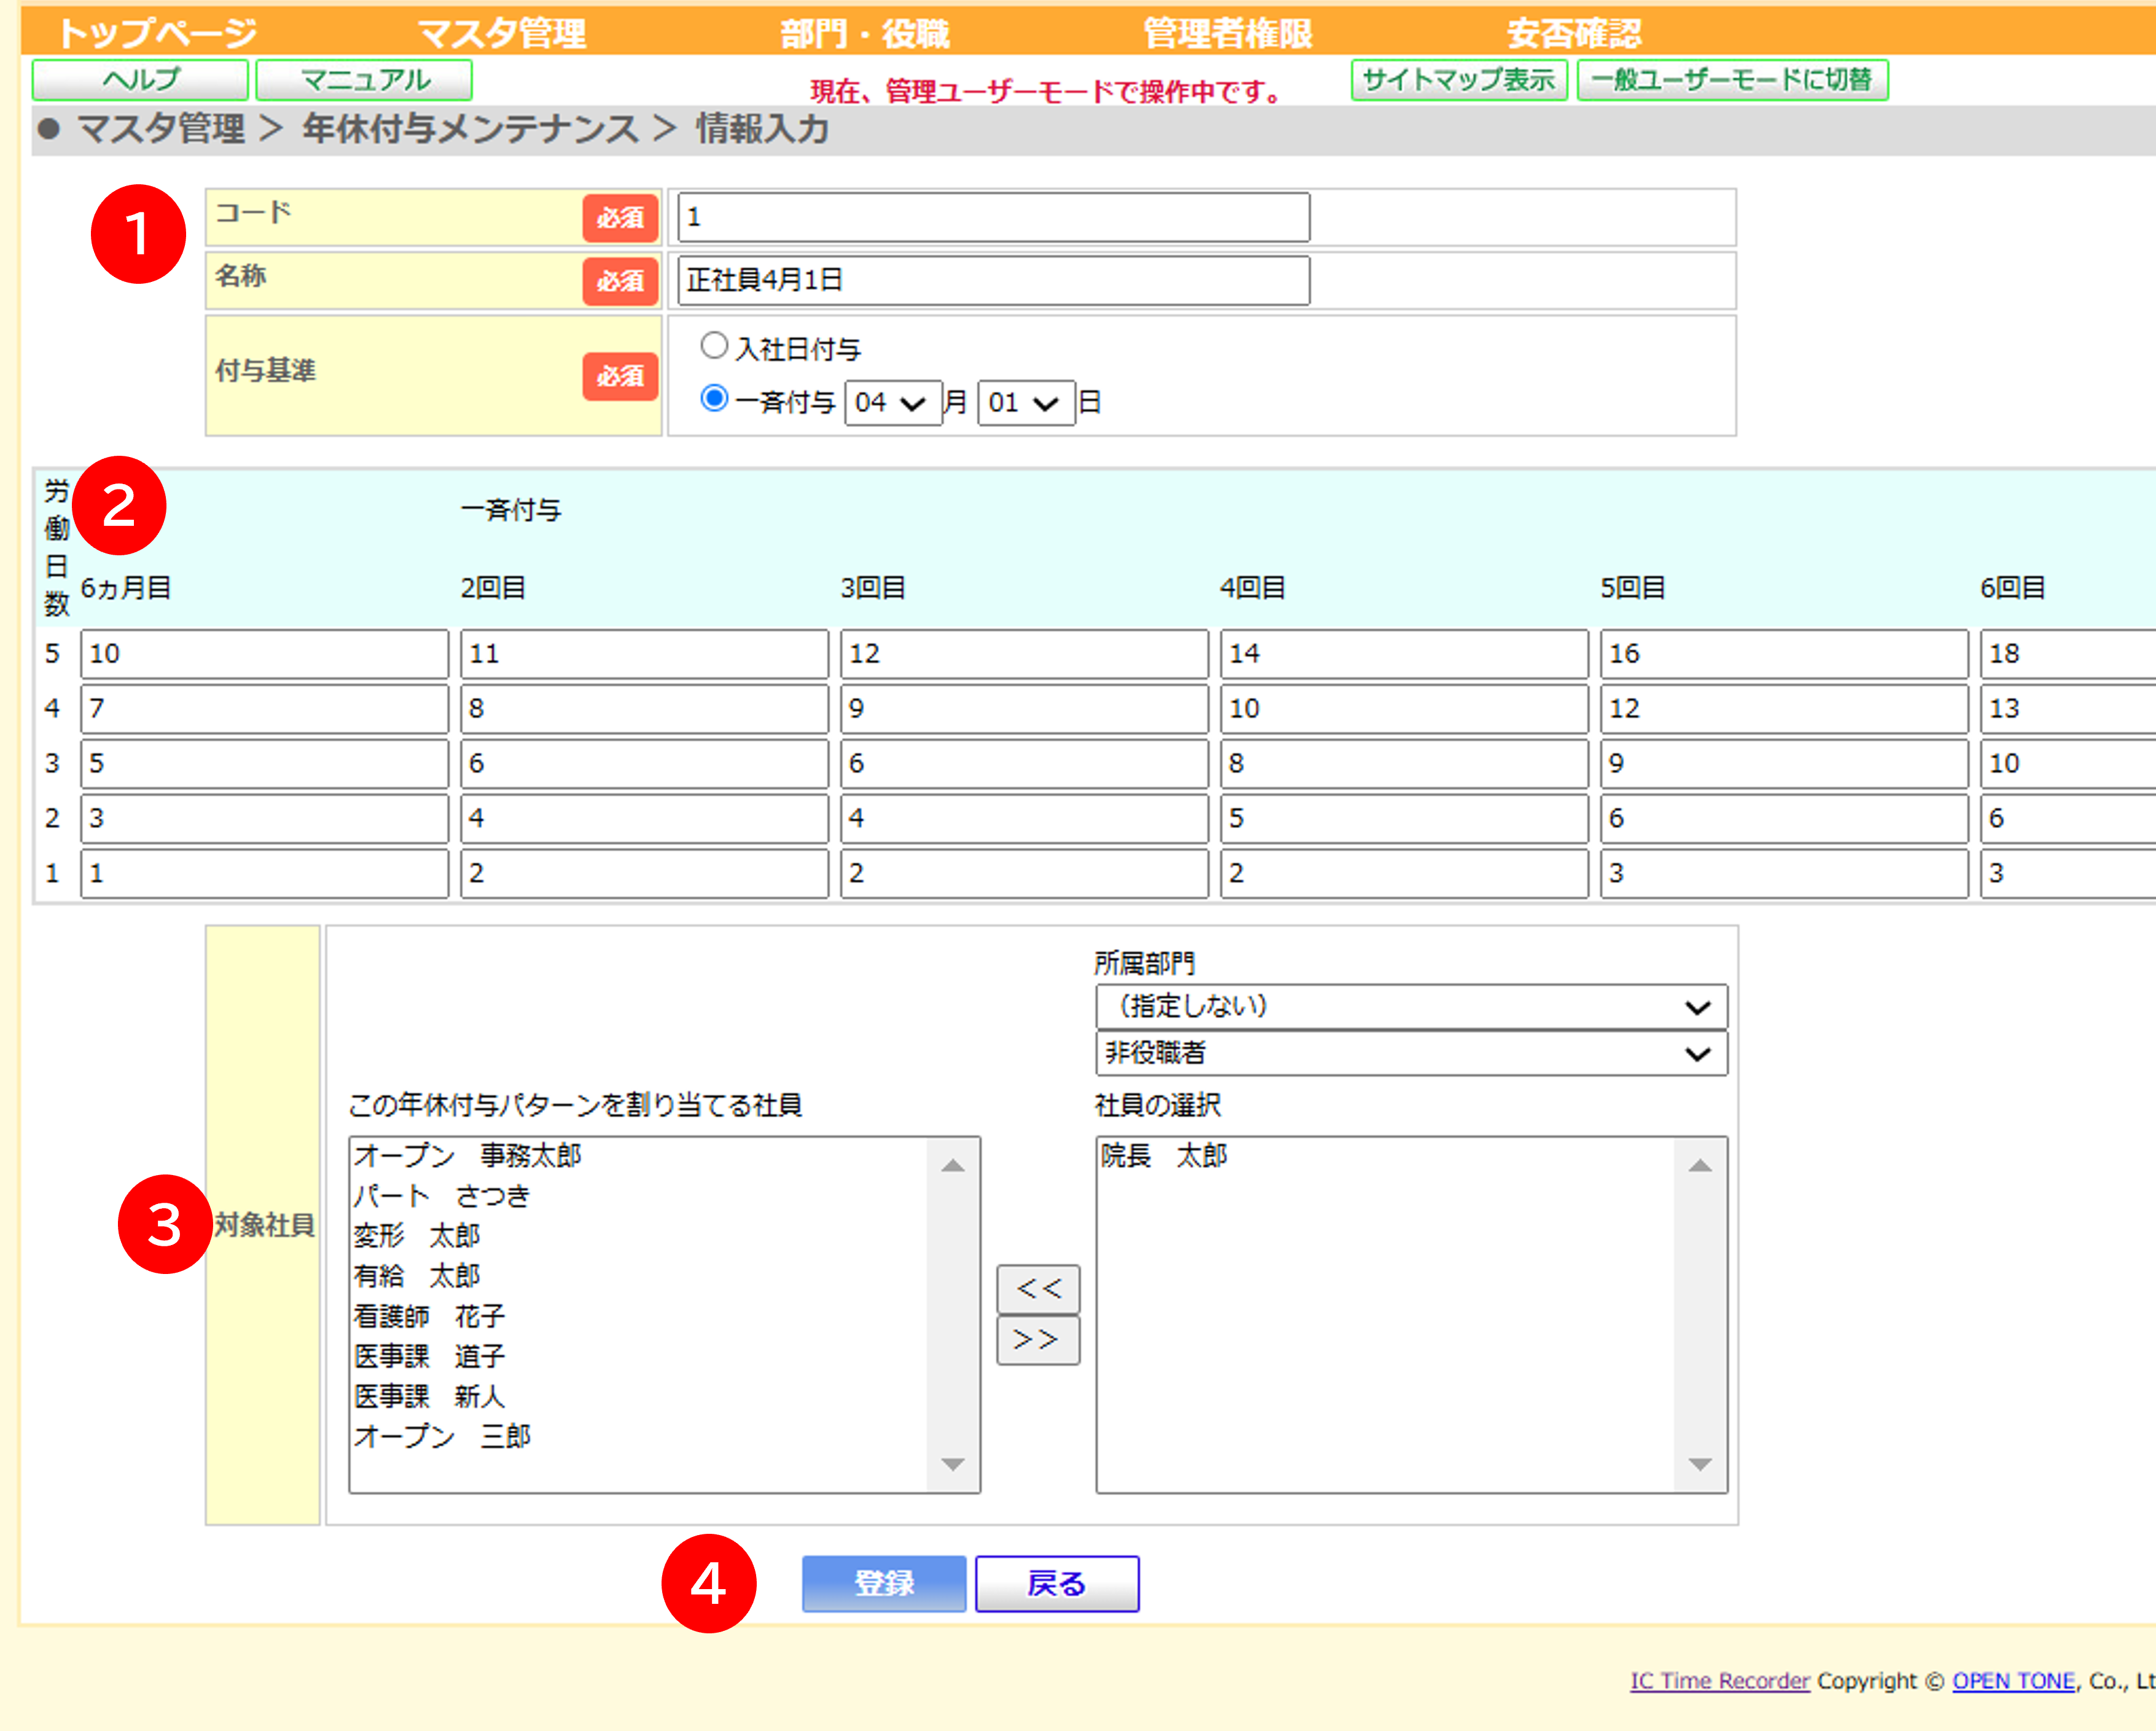The width and height of the screenshot is (2156, 1731).
Task: Select オープン 三郎 in assigned list
Action: tap(441, 1436)
